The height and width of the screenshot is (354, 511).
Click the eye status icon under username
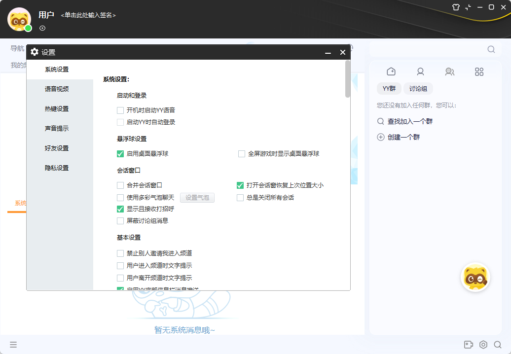click(x=42, y=28)
